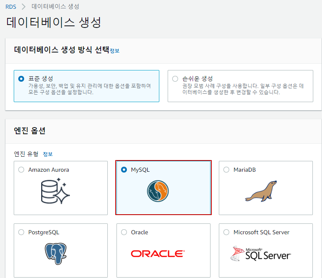
Task: Click the Oracle label text
Action: click(x=139, y=232)
